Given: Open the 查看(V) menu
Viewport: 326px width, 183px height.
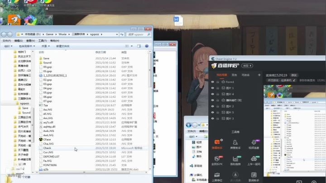Looking at the screenshot, I should (31, 41).
